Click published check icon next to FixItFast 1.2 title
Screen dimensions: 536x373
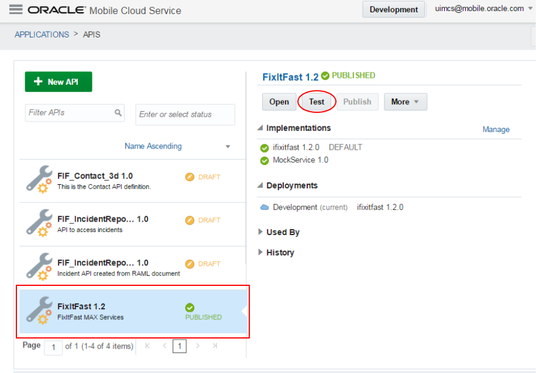(x=325, y=75)
